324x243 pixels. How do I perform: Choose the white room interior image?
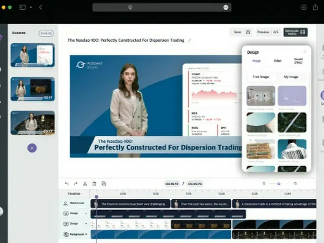point(261,96)
